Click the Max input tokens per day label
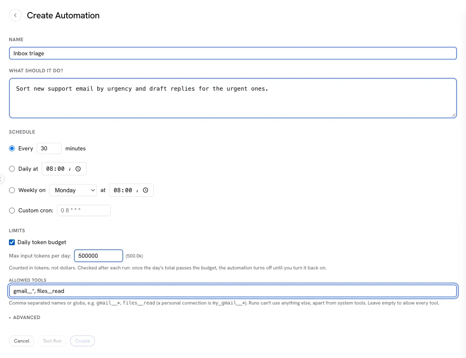 (x=40, y=256)
